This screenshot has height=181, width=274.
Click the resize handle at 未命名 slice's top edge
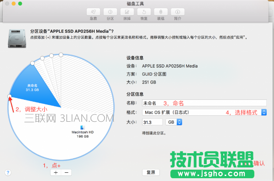pos(32,63)
